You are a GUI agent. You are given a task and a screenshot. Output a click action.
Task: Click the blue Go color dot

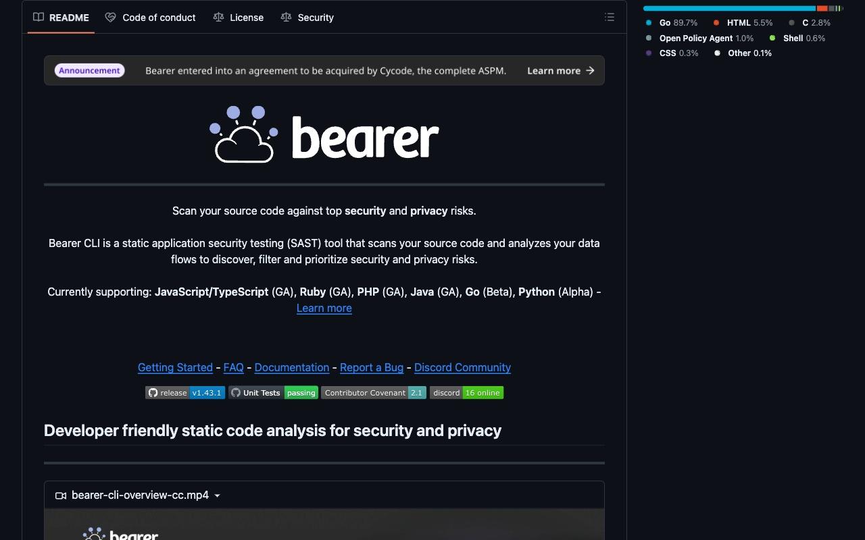click(x=649, y=23)
